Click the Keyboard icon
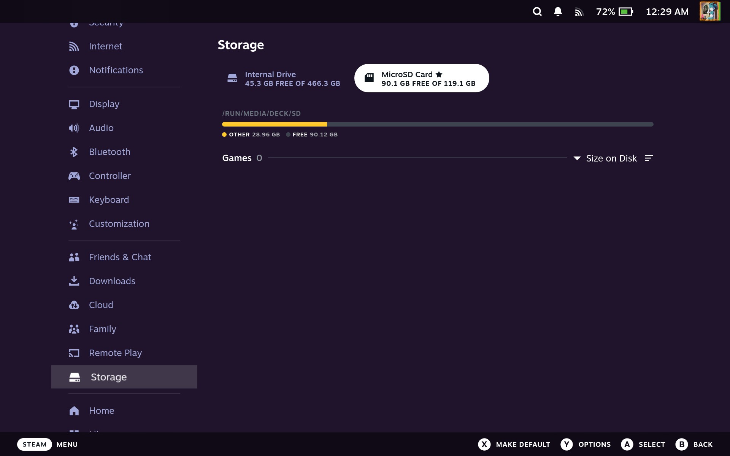Image resolution: width=730 pixels, height=456 pixels. (x=74, y=200)
